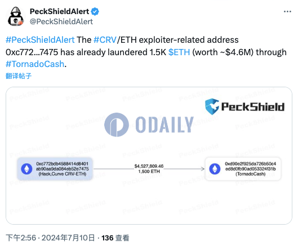Open the PeckShieldAlert profile avatar
The image size is (298, 250).
click(16, 16)
